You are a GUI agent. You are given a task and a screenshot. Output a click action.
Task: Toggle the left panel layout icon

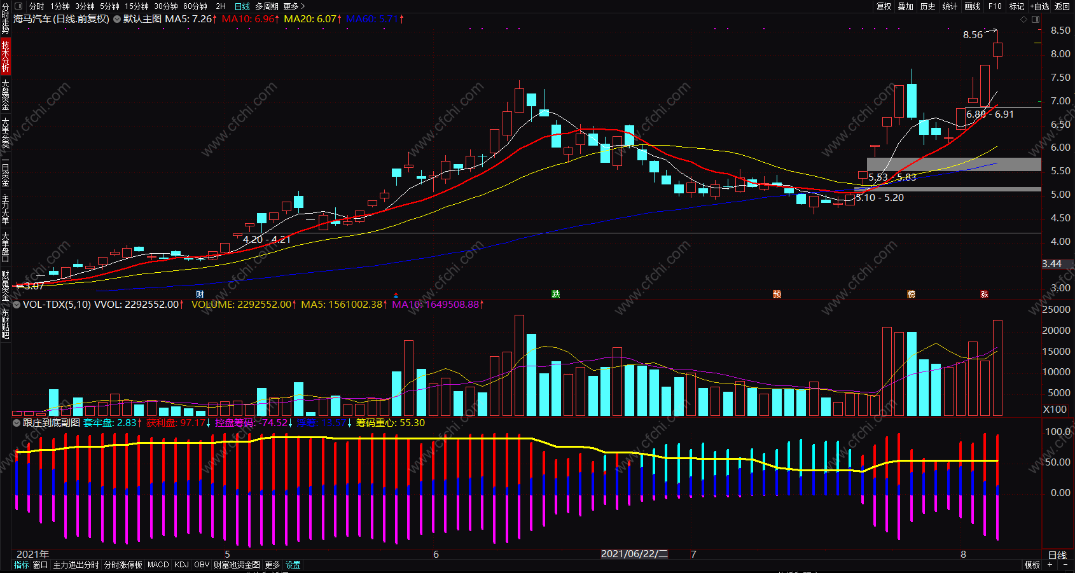(x=18, y=6)
